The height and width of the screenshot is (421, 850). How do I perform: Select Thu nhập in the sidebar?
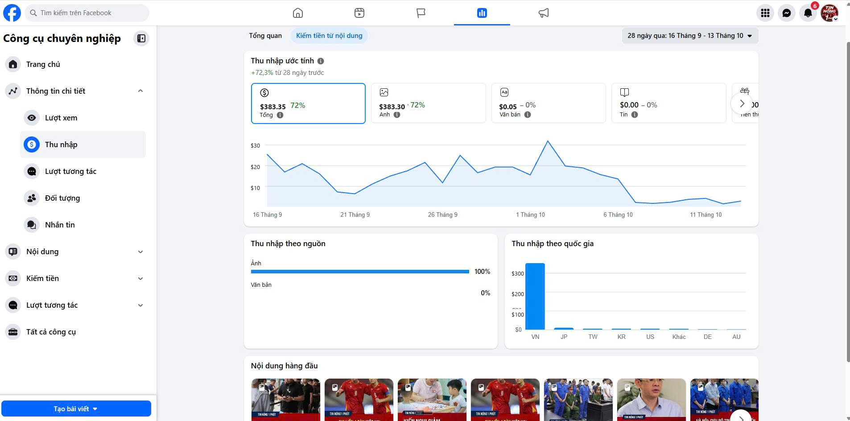tap(83, 144)
